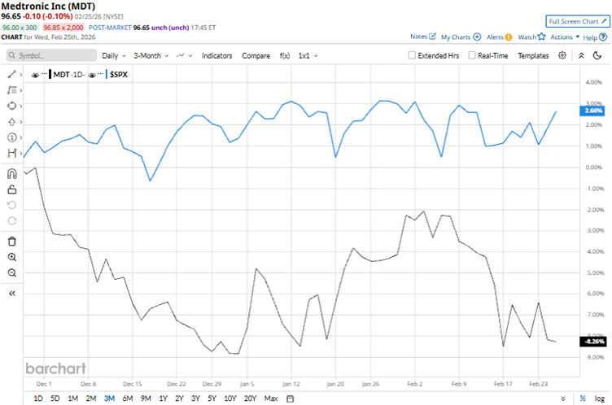Open the 1x1 grid layout dropdown
Screen dimensions: 612x405
tap(308, 56)
